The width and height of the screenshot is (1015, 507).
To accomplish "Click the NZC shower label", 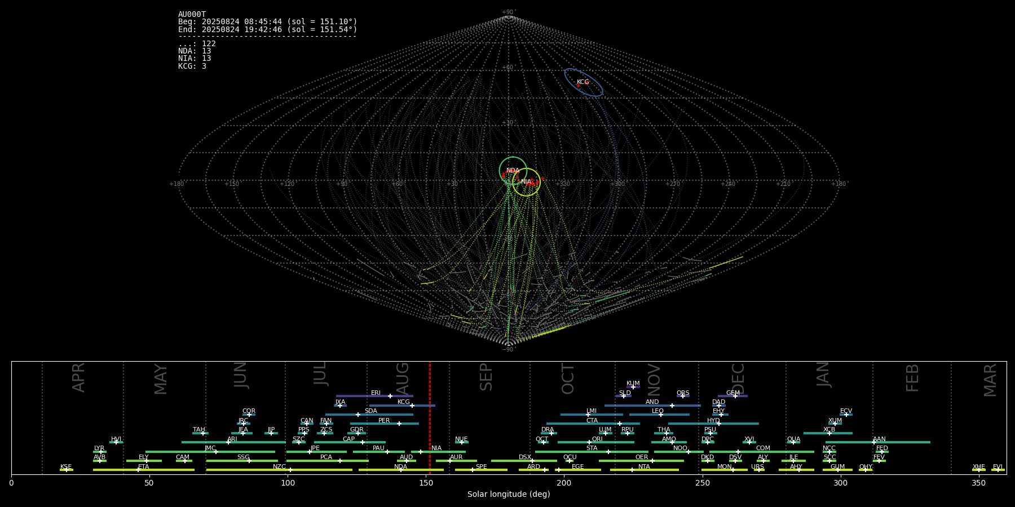I will (x=279, y=467).
